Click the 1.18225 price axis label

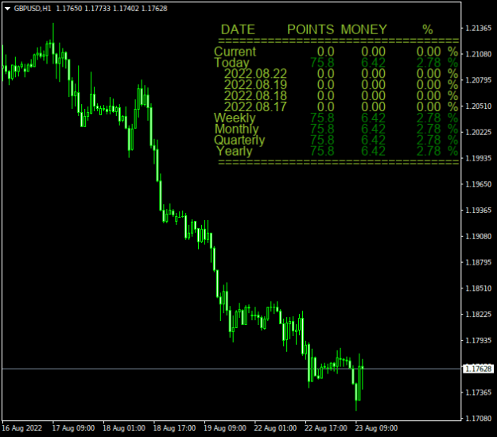click(x=478, y=315)
